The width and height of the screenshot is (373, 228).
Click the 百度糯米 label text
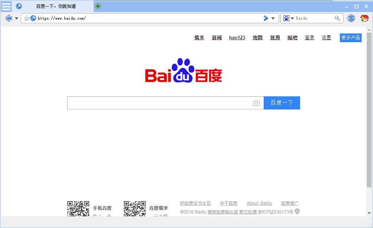(159, 208)
